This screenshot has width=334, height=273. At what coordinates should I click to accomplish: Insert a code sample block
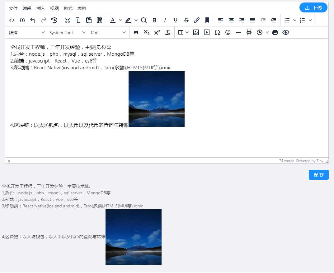click(x=22, y=20)
